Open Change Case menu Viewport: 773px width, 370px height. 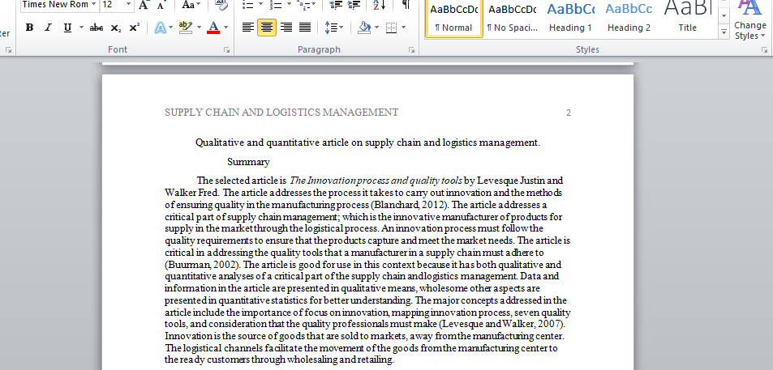(191, 5)
